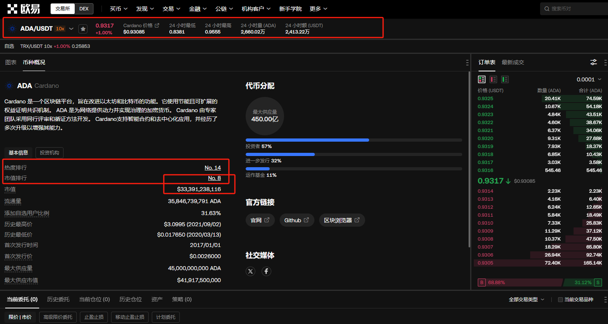Switch to the 图表 tab
Viewport: 608px width, 324px height.
11,62
